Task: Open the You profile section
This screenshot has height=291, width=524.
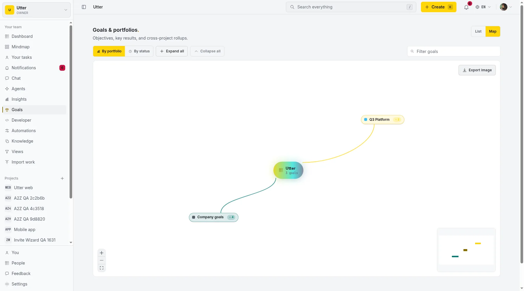Action: 34,253
